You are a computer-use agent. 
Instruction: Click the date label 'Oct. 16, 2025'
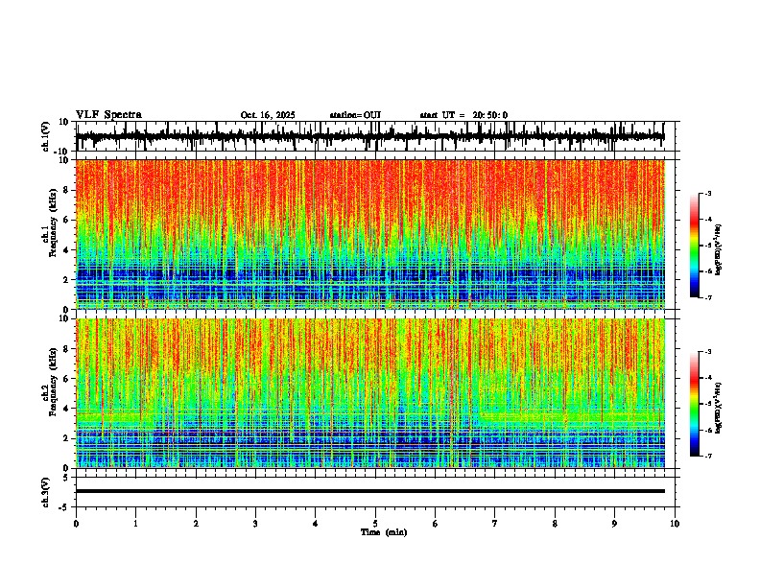(268, 115)
